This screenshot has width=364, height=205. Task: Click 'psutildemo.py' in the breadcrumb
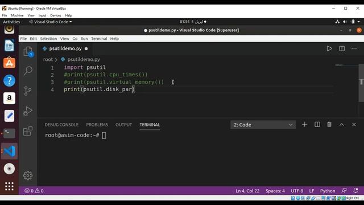point(84,59)
